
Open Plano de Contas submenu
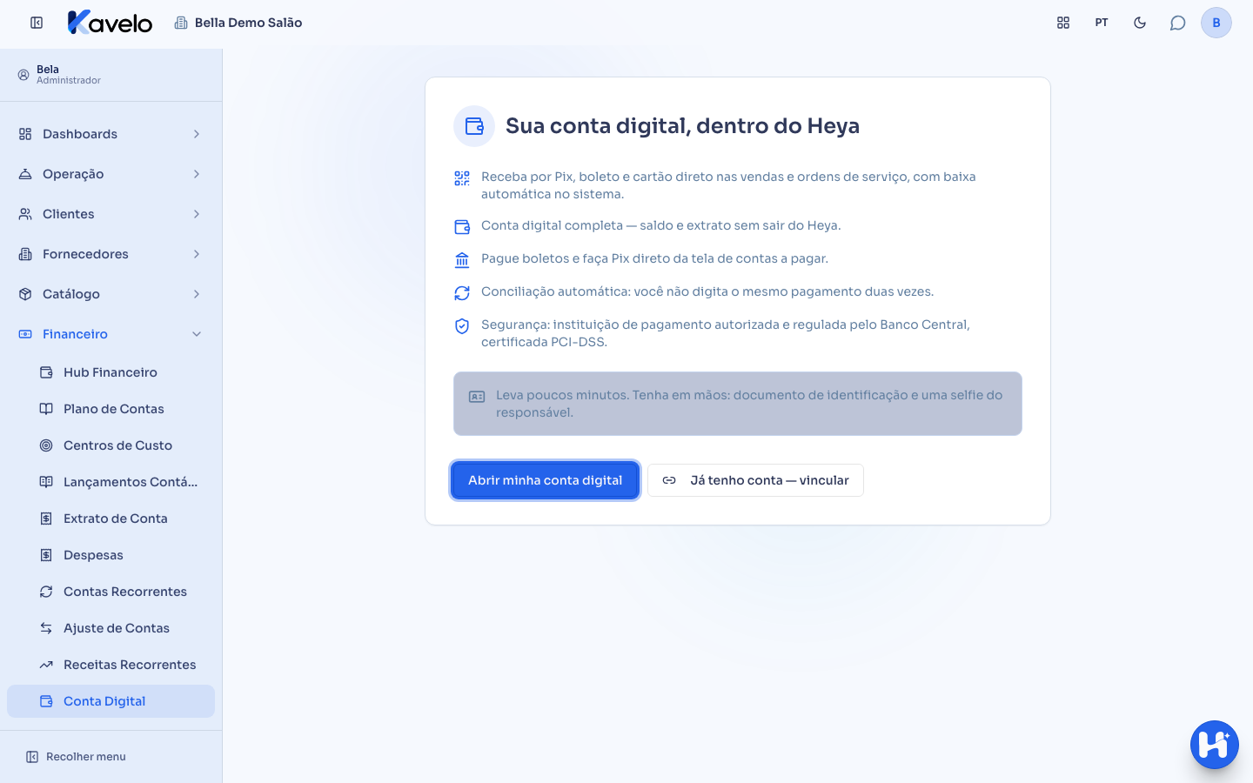111,409
